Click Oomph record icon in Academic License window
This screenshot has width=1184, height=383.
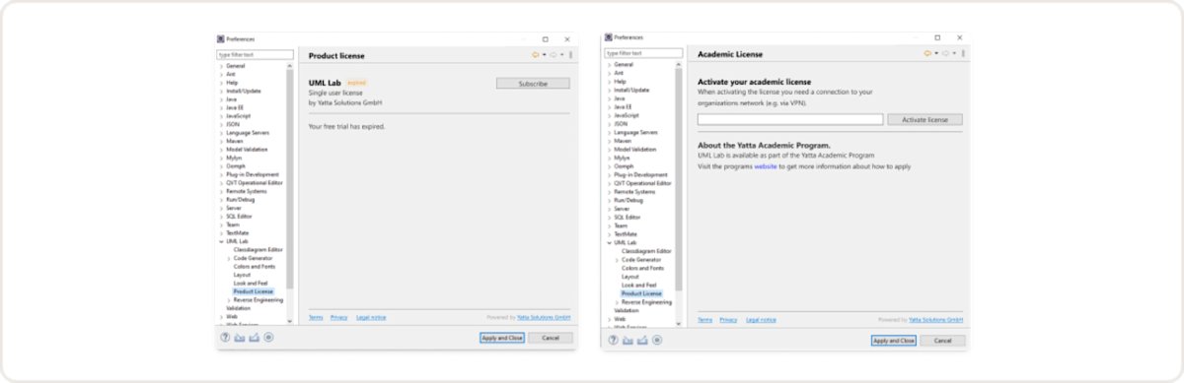pyautogui.click(x=657, y=341)
